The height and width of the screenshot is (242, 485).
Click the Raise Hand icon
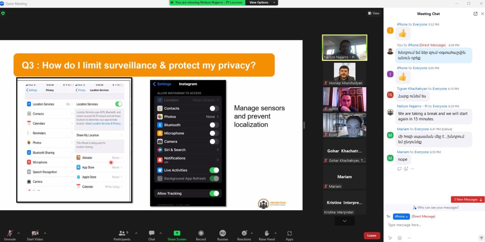point(267,233)
